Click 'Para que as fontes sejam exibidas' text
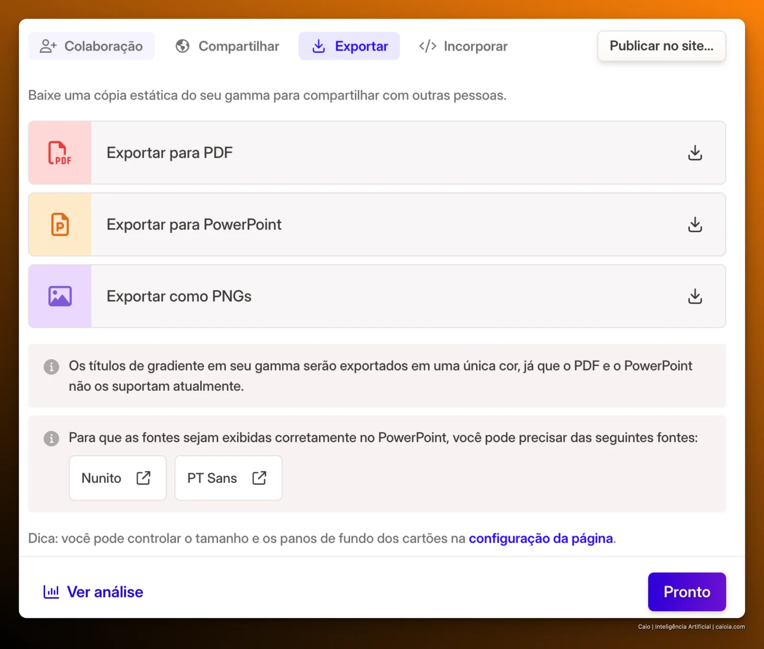Screen dimensions: 764x649 (383, 438)
